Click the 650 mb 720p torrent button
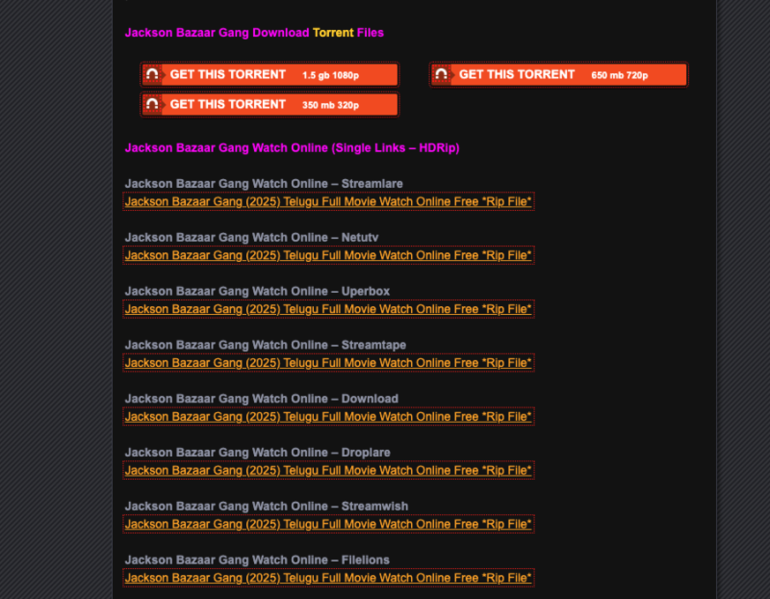This screenshot has width=770, height=599. click(x=559, y=75)
